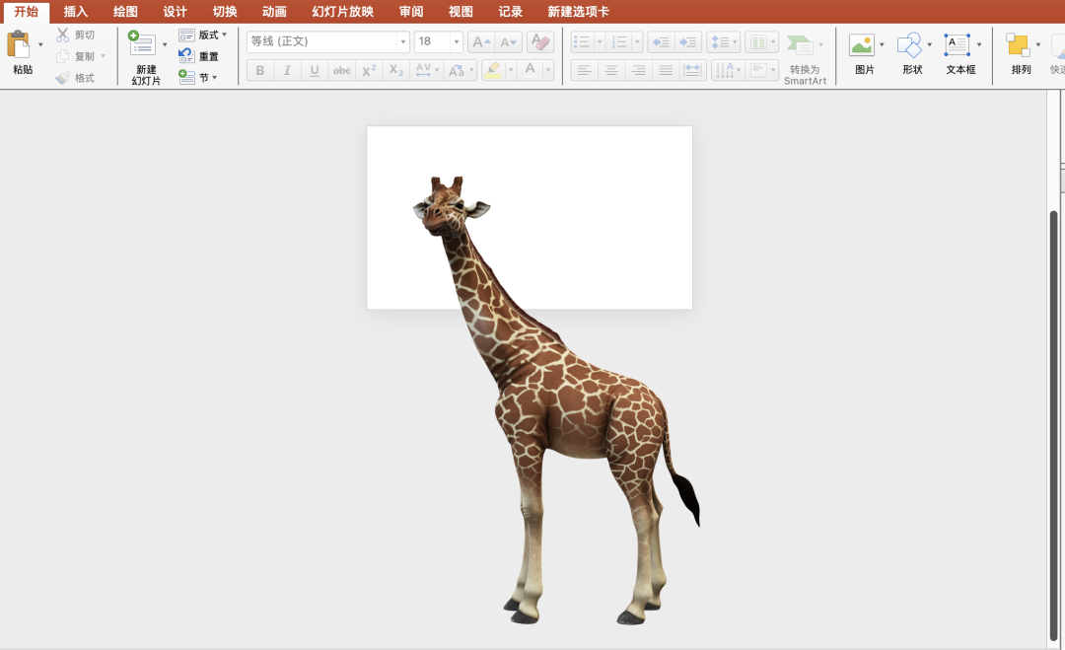
Task: Toggle bold formatting
Action: pos(260,70)
